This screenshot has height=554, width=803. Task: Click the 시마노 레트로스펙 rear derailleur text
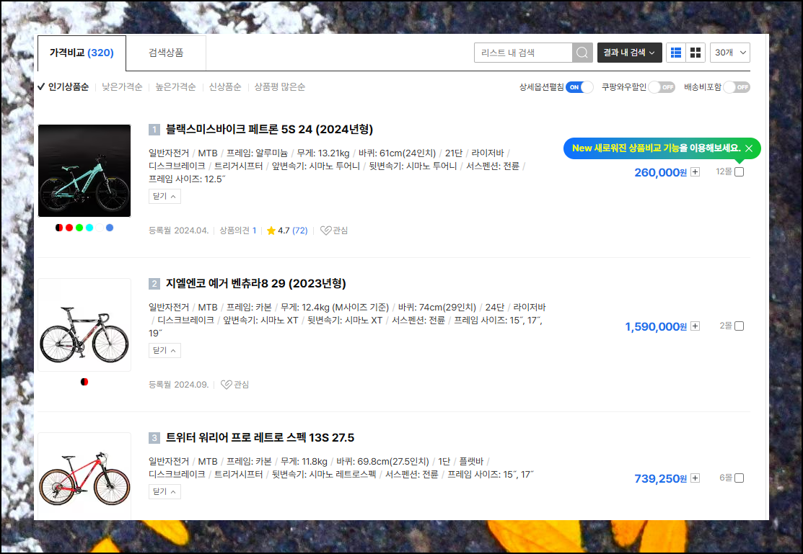[343, 475]
